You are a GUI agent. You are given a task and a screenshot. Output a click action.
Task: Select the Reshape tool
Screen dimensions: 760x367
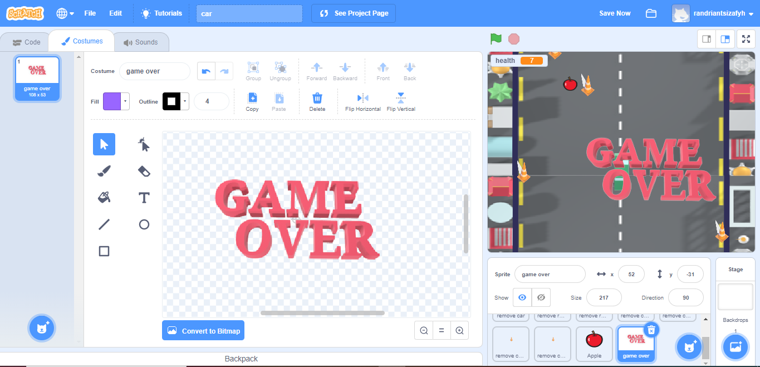[144, 144]
